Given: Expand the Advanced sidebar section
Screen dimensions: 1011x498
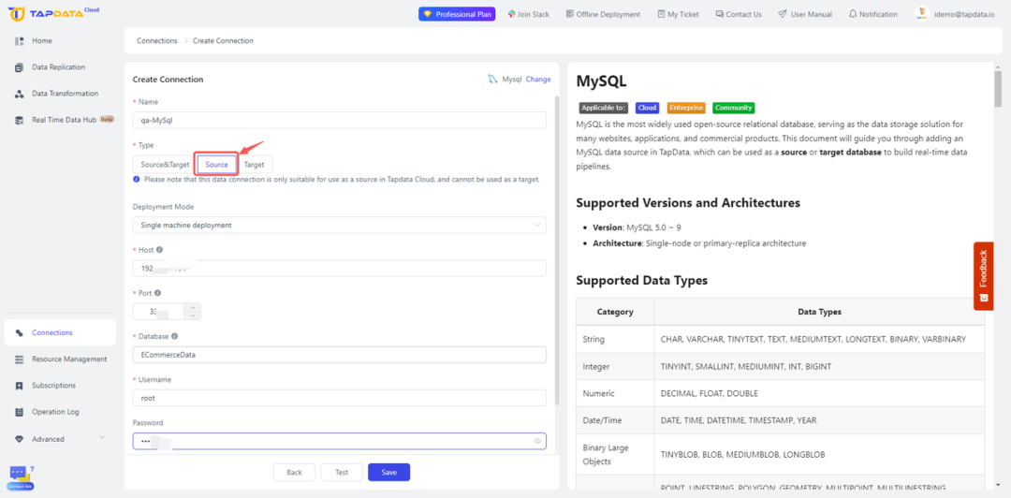Looking at the screenshot, I should tap(102, 439).
